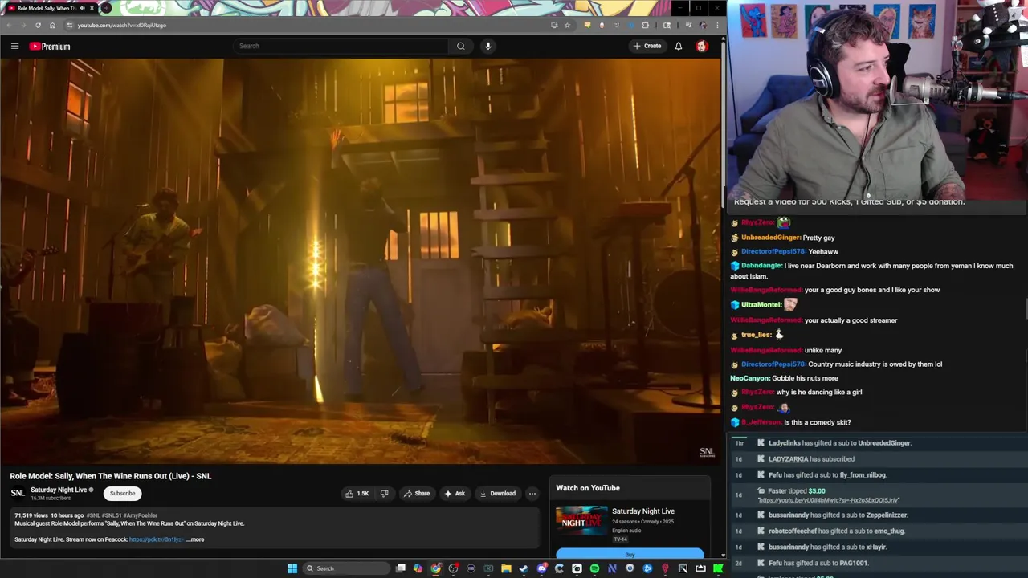The image size is (1028, 578).
Task: Open the Create button in YouTube header
Action: coord(647,46)
